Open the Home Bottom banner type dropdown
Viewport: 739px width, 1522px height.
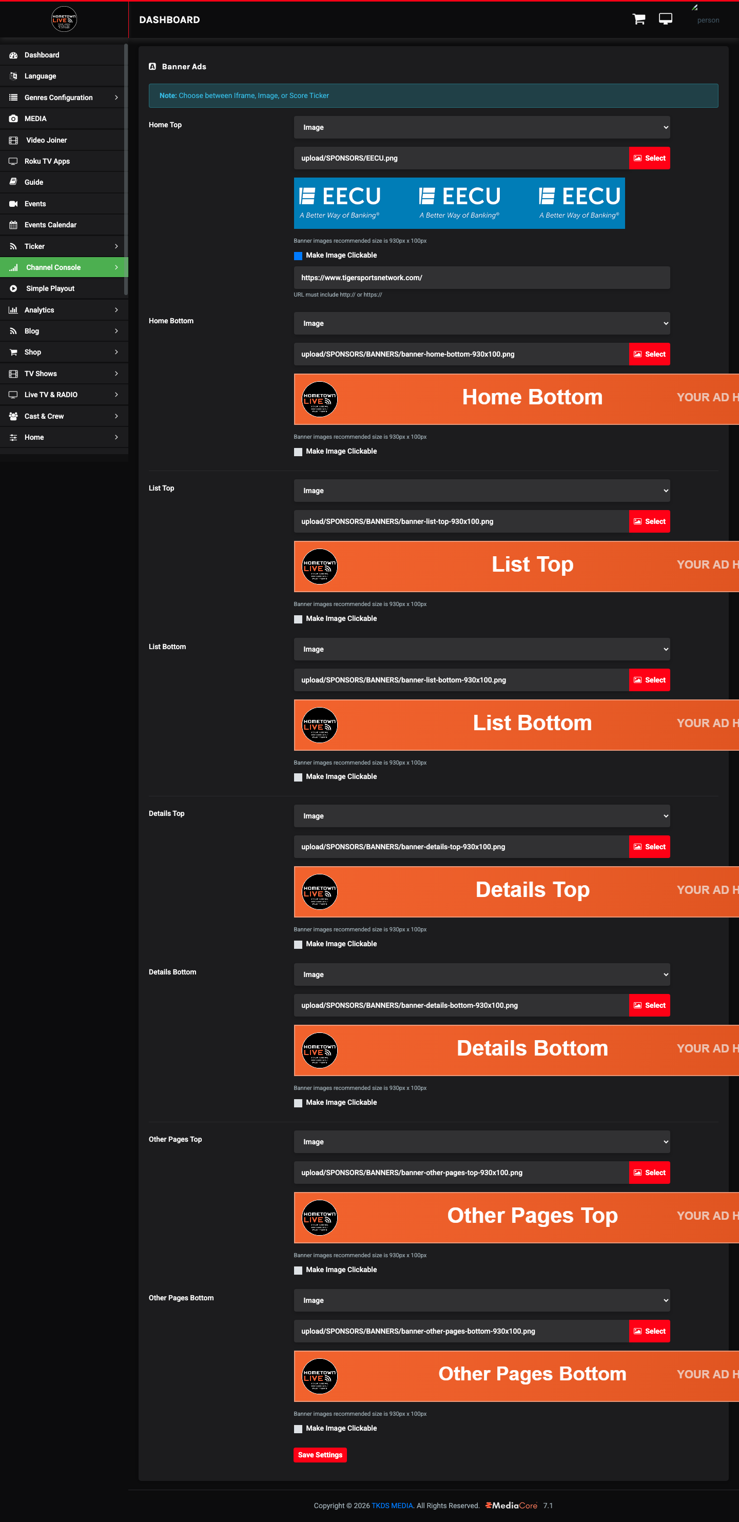click(x=481, y=323)
